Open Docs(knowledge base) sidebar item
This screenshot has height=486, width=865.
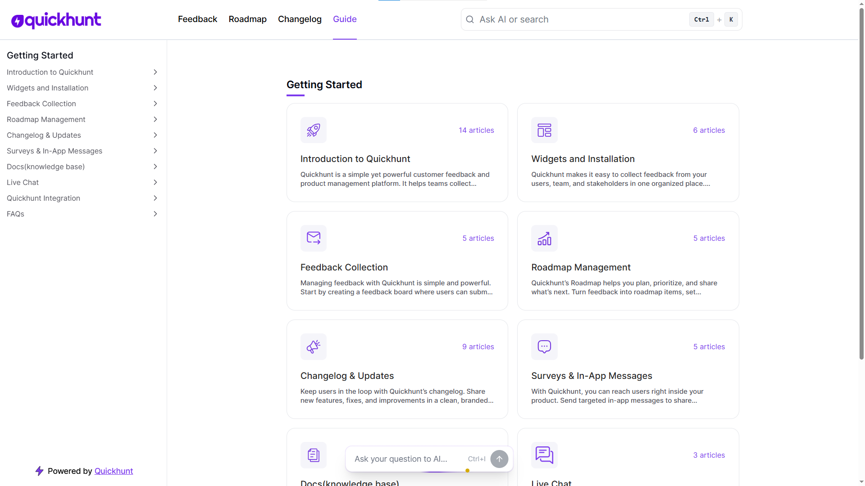click(46, 166)
